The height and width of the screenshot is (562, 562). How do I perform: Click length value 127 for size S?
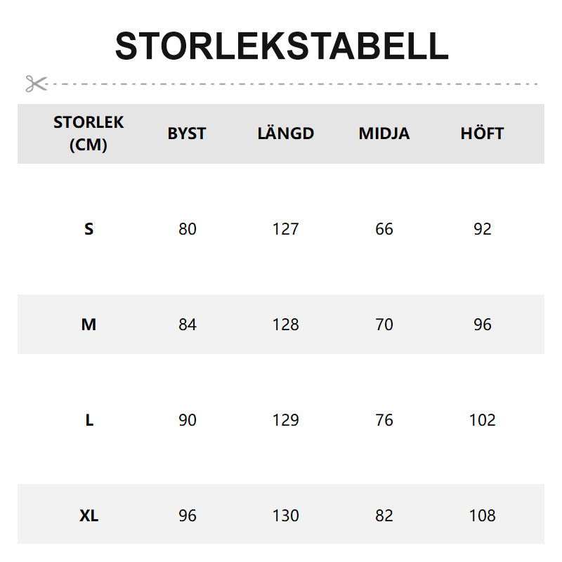click(285, 229)
